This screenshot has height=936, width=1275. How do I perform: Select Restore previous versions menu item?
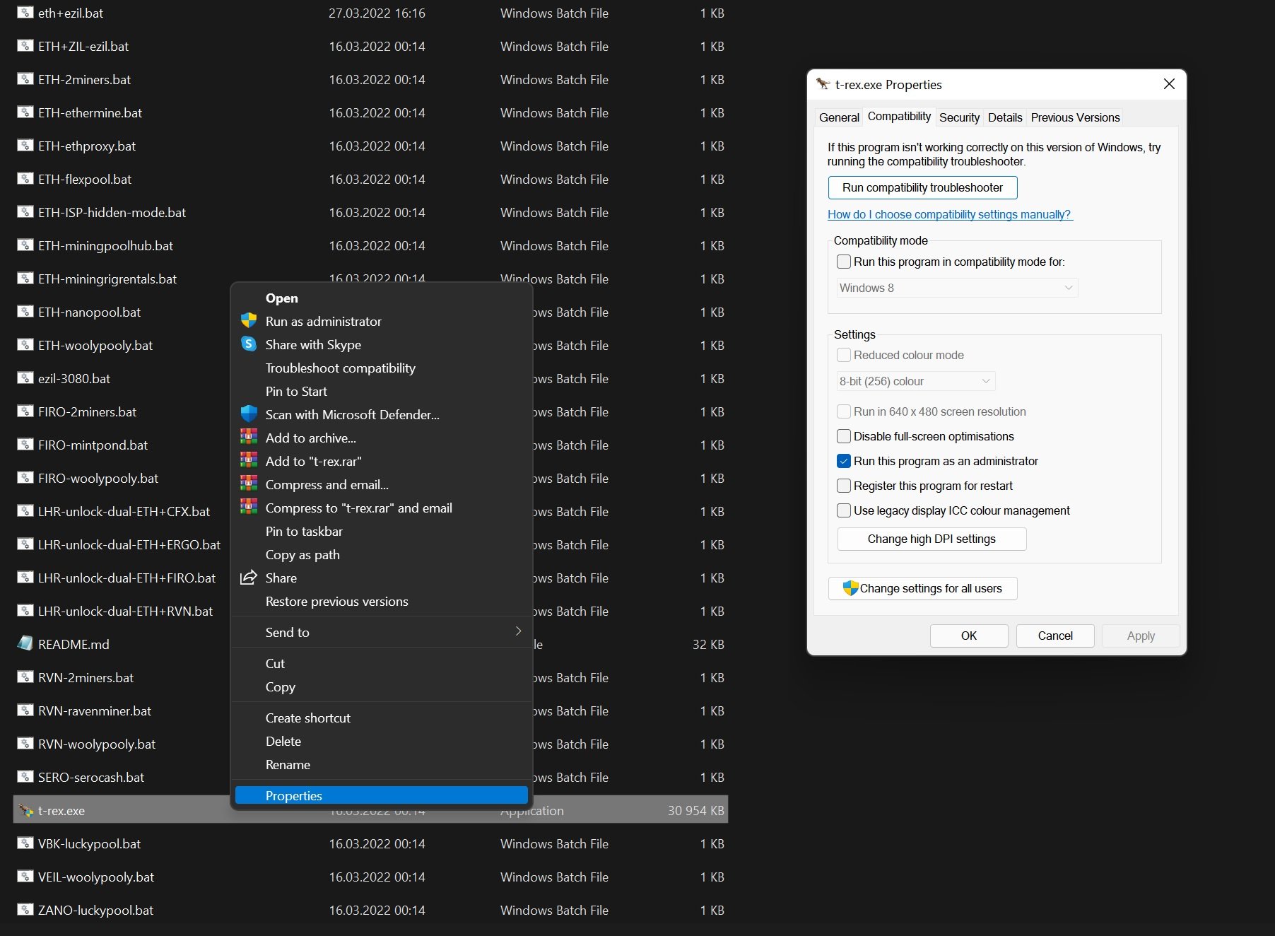click(x=382, y=601)
